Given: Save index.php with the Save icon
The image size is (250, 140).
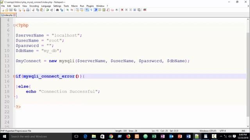Looking at the screenshot, I should click(x=11, y=10).
